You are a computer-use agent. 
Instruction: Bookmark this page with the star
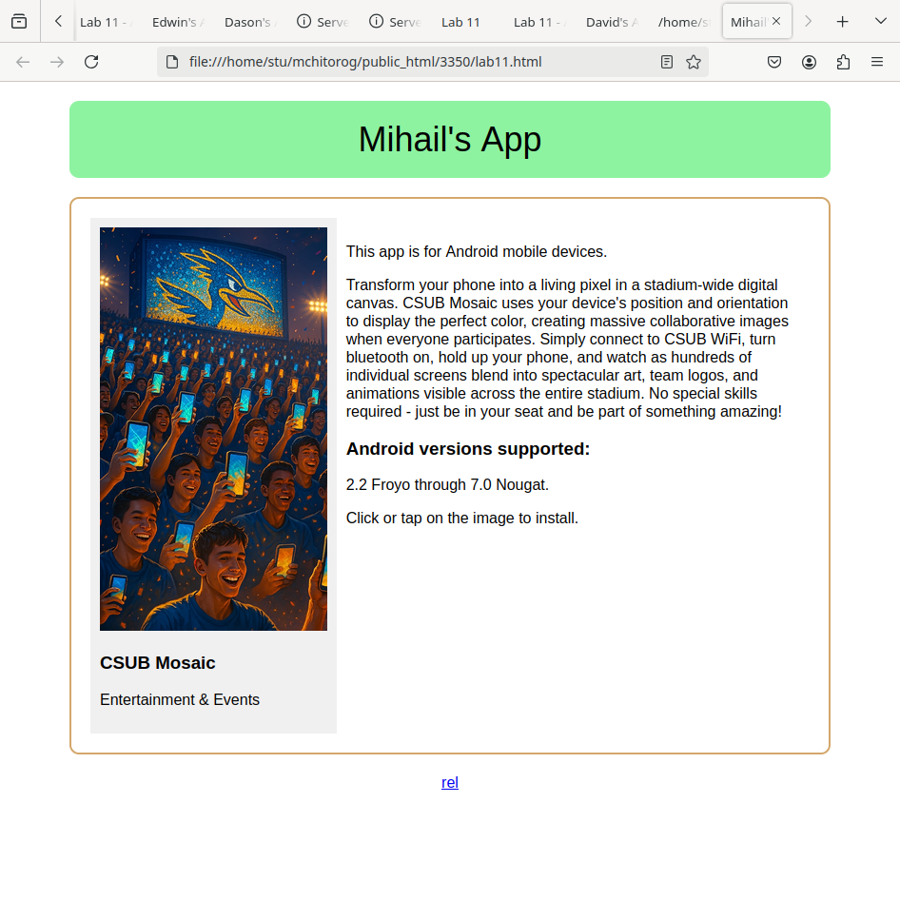click(x=694, y=62)
